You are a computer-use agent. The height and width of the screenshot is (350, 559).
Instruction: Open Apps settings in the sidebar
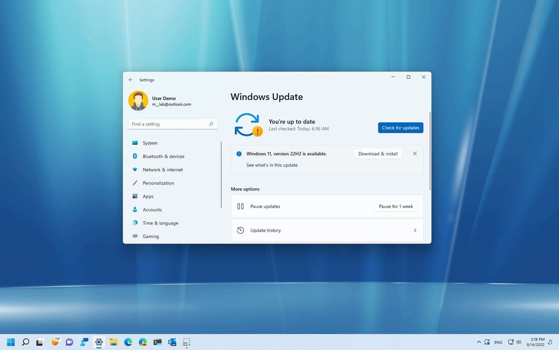pyautogui.click(x=148, y=196)
